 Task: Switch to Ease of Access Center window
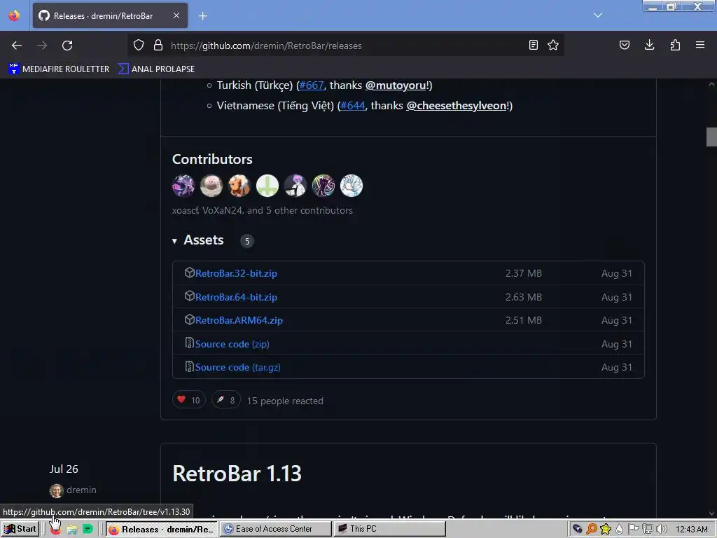pos(276,529)
